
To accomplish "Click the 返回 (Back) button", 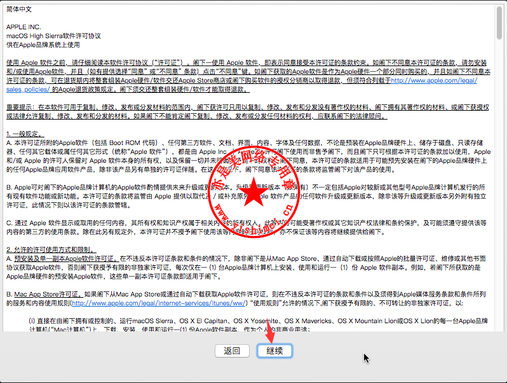I will coord(232,351).
